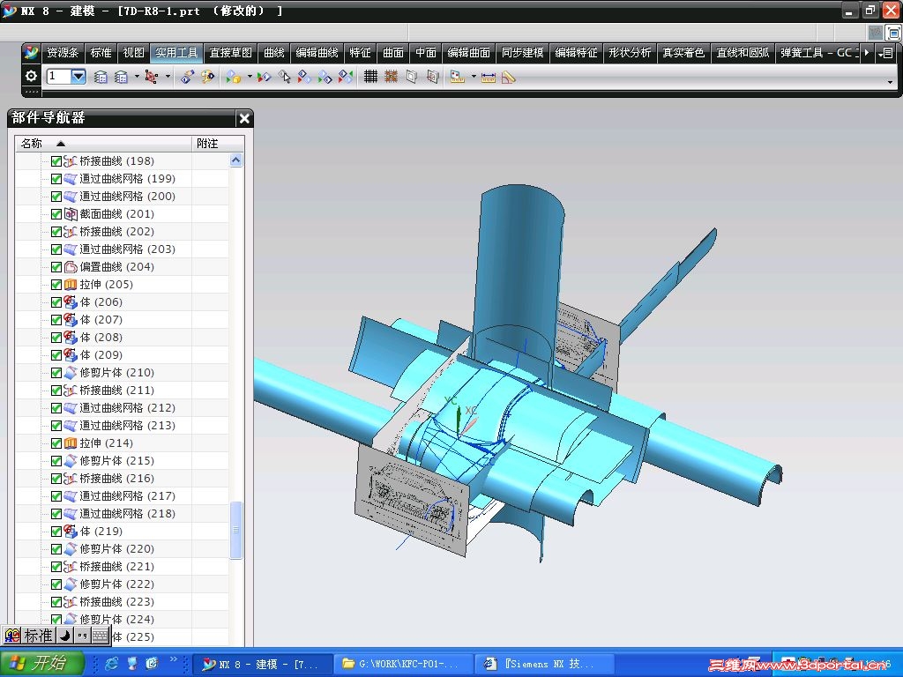Toggle the checkbox for 偏置曲线 (204)
Image resolution: width=903 pixels, height=677 pixels.
(56, 267)
